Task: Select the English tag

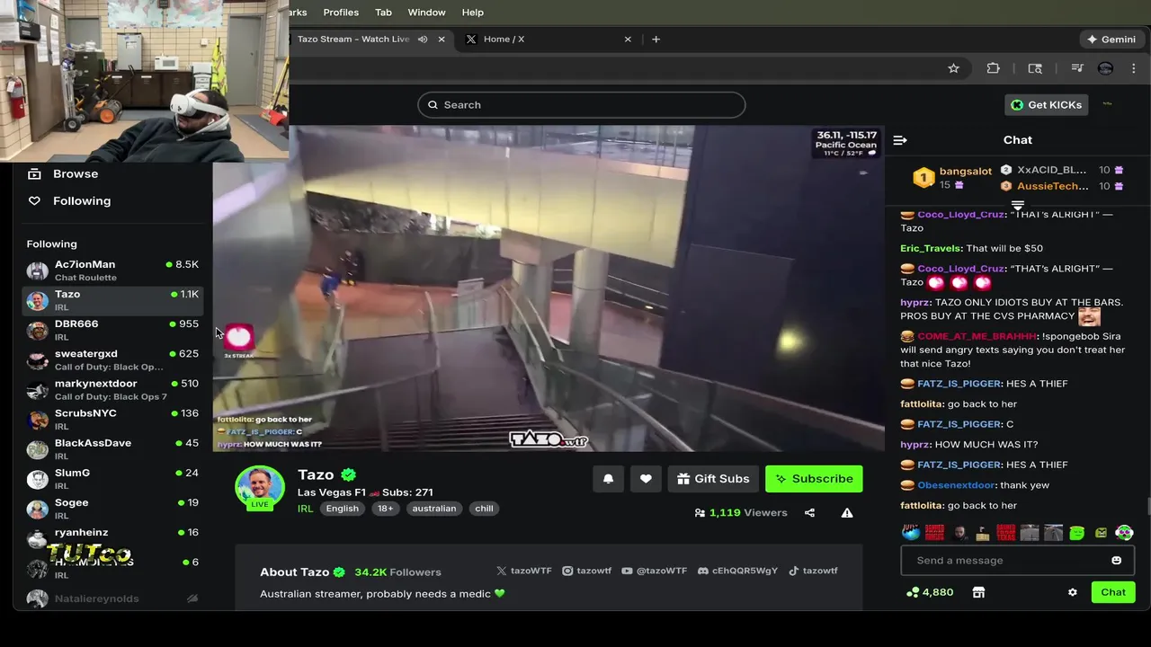Action: point(342,509)
